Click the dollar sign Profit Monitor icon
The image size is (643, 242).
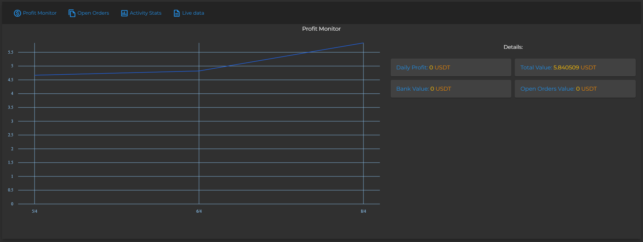tap(17, 13)
